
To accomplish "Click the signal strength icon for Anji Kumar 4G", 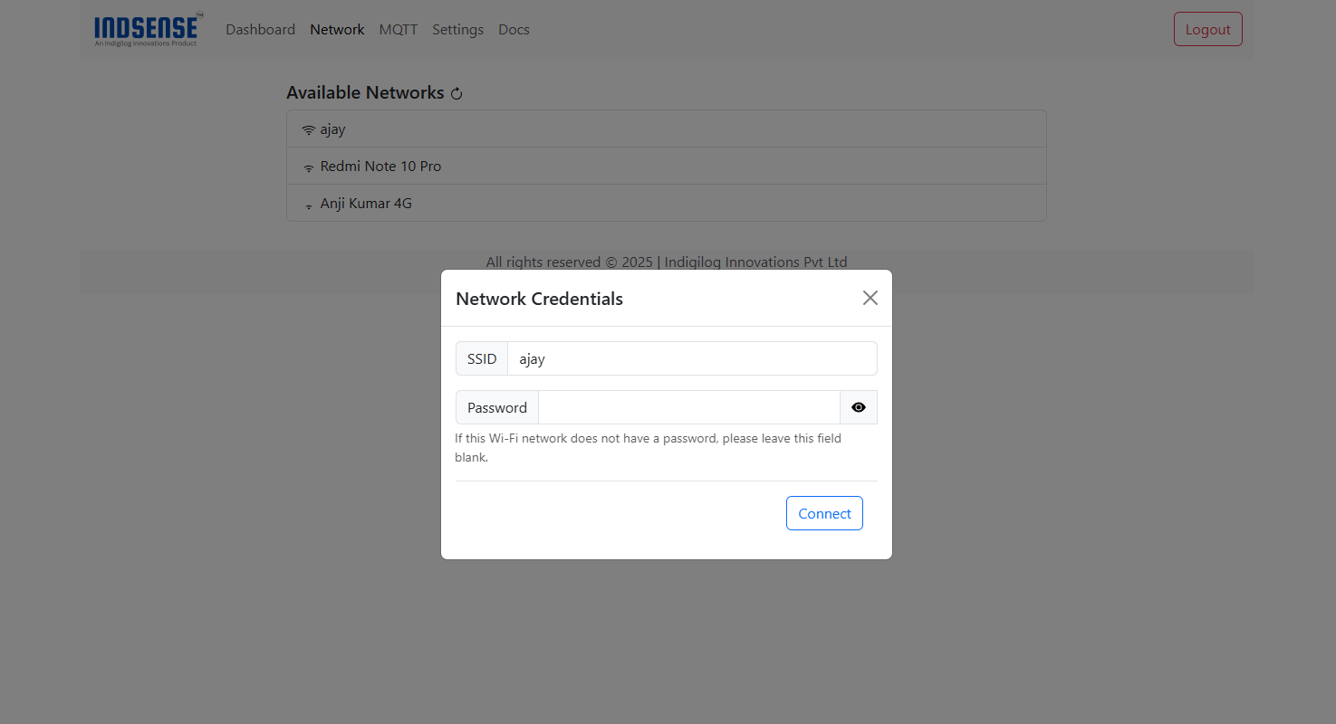I will click(x=307, y=204).
